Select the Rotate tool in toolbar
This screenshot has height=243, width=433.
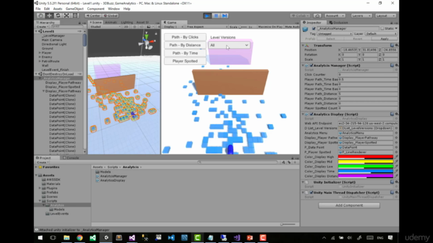(x=58, y=16)
